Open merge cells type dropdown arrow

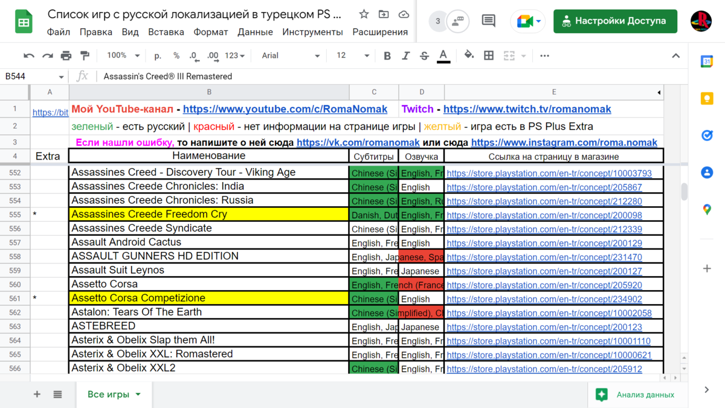[523, 56]
